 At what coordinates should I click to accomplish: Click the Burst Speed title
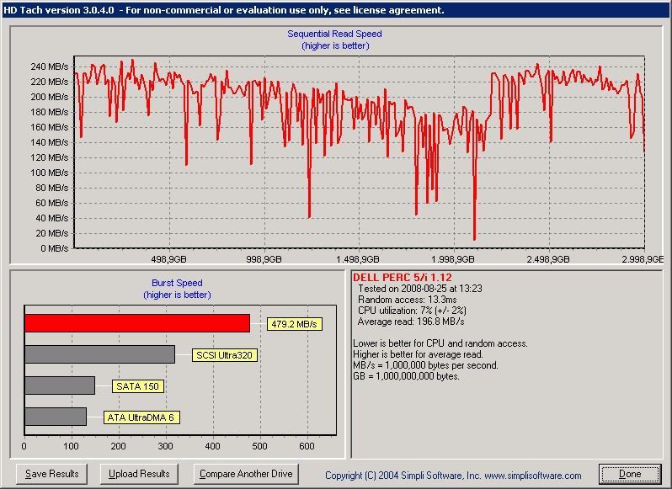click(177, 283)
